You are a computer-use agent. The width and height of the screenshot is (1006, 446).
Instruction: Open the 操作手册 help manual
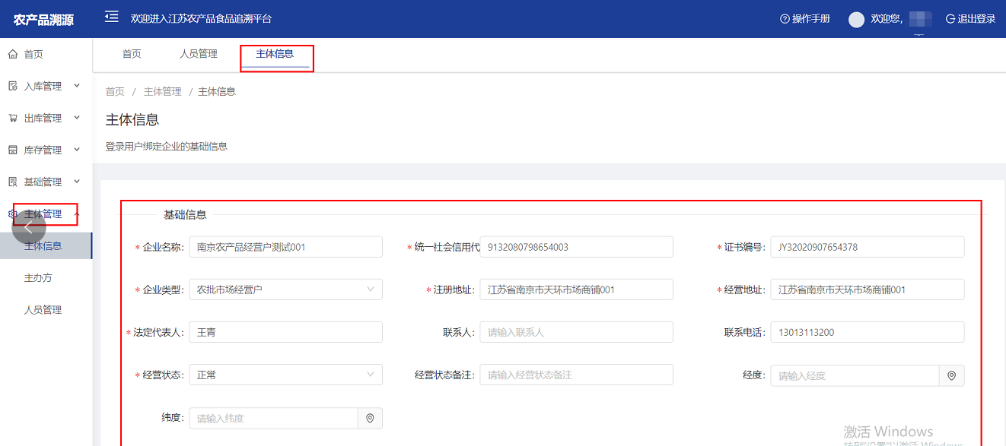coord(805,19)
